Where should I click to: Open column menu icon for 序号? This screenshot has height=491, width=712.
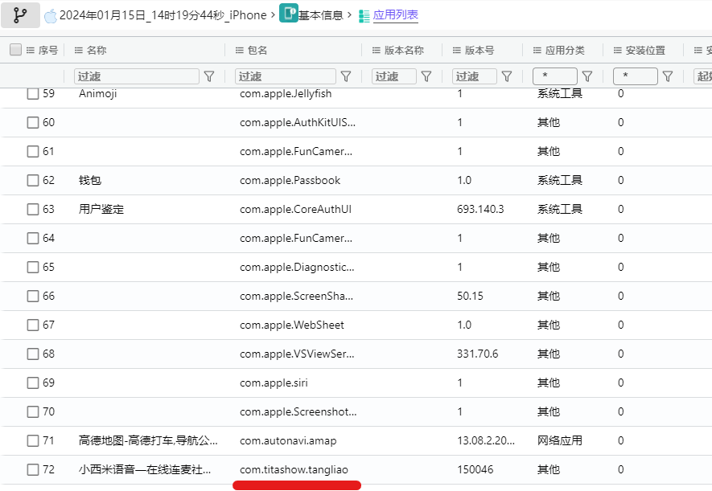coord(31,51)
